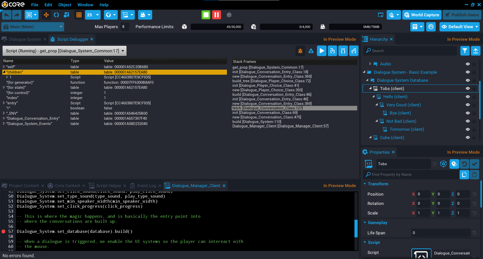Viewport: 483px width, 259px height.
Task: Click the step over debugger icon
Action: [x=343, y=51]
